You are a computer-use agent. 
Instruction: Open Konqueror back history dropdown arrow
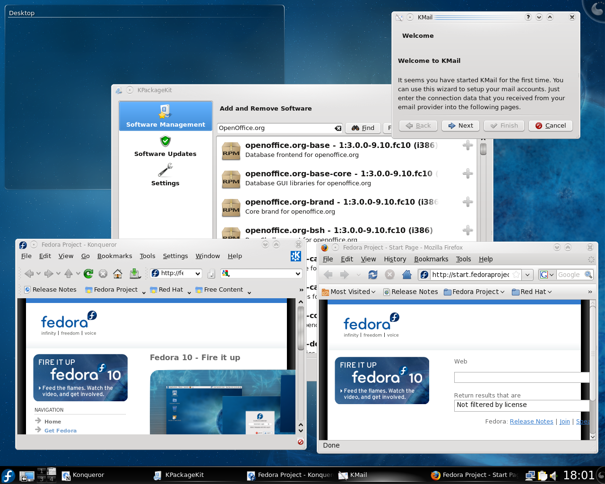38,274
